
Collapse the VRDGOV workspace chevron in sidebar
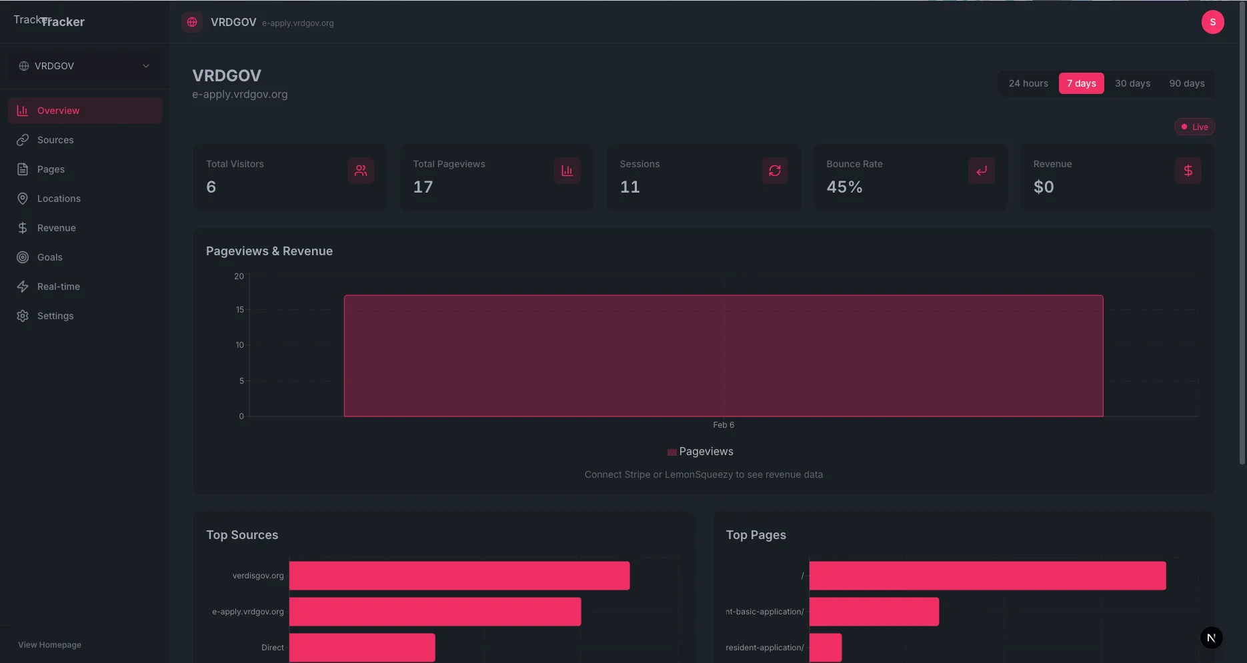coord(146,65)
